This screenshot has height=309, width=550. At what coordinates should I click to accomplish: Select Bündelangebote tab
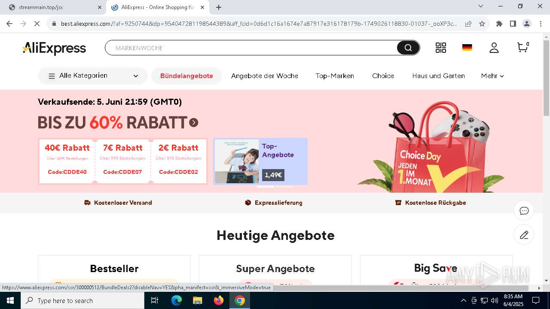click(186, 76)
